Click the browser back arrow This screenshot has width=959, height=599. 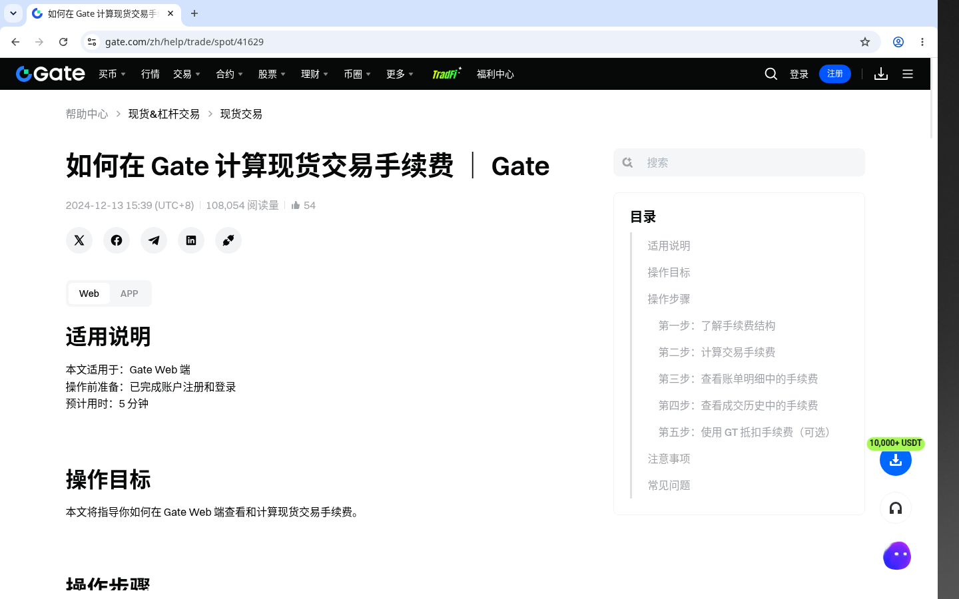coord(15,42)
